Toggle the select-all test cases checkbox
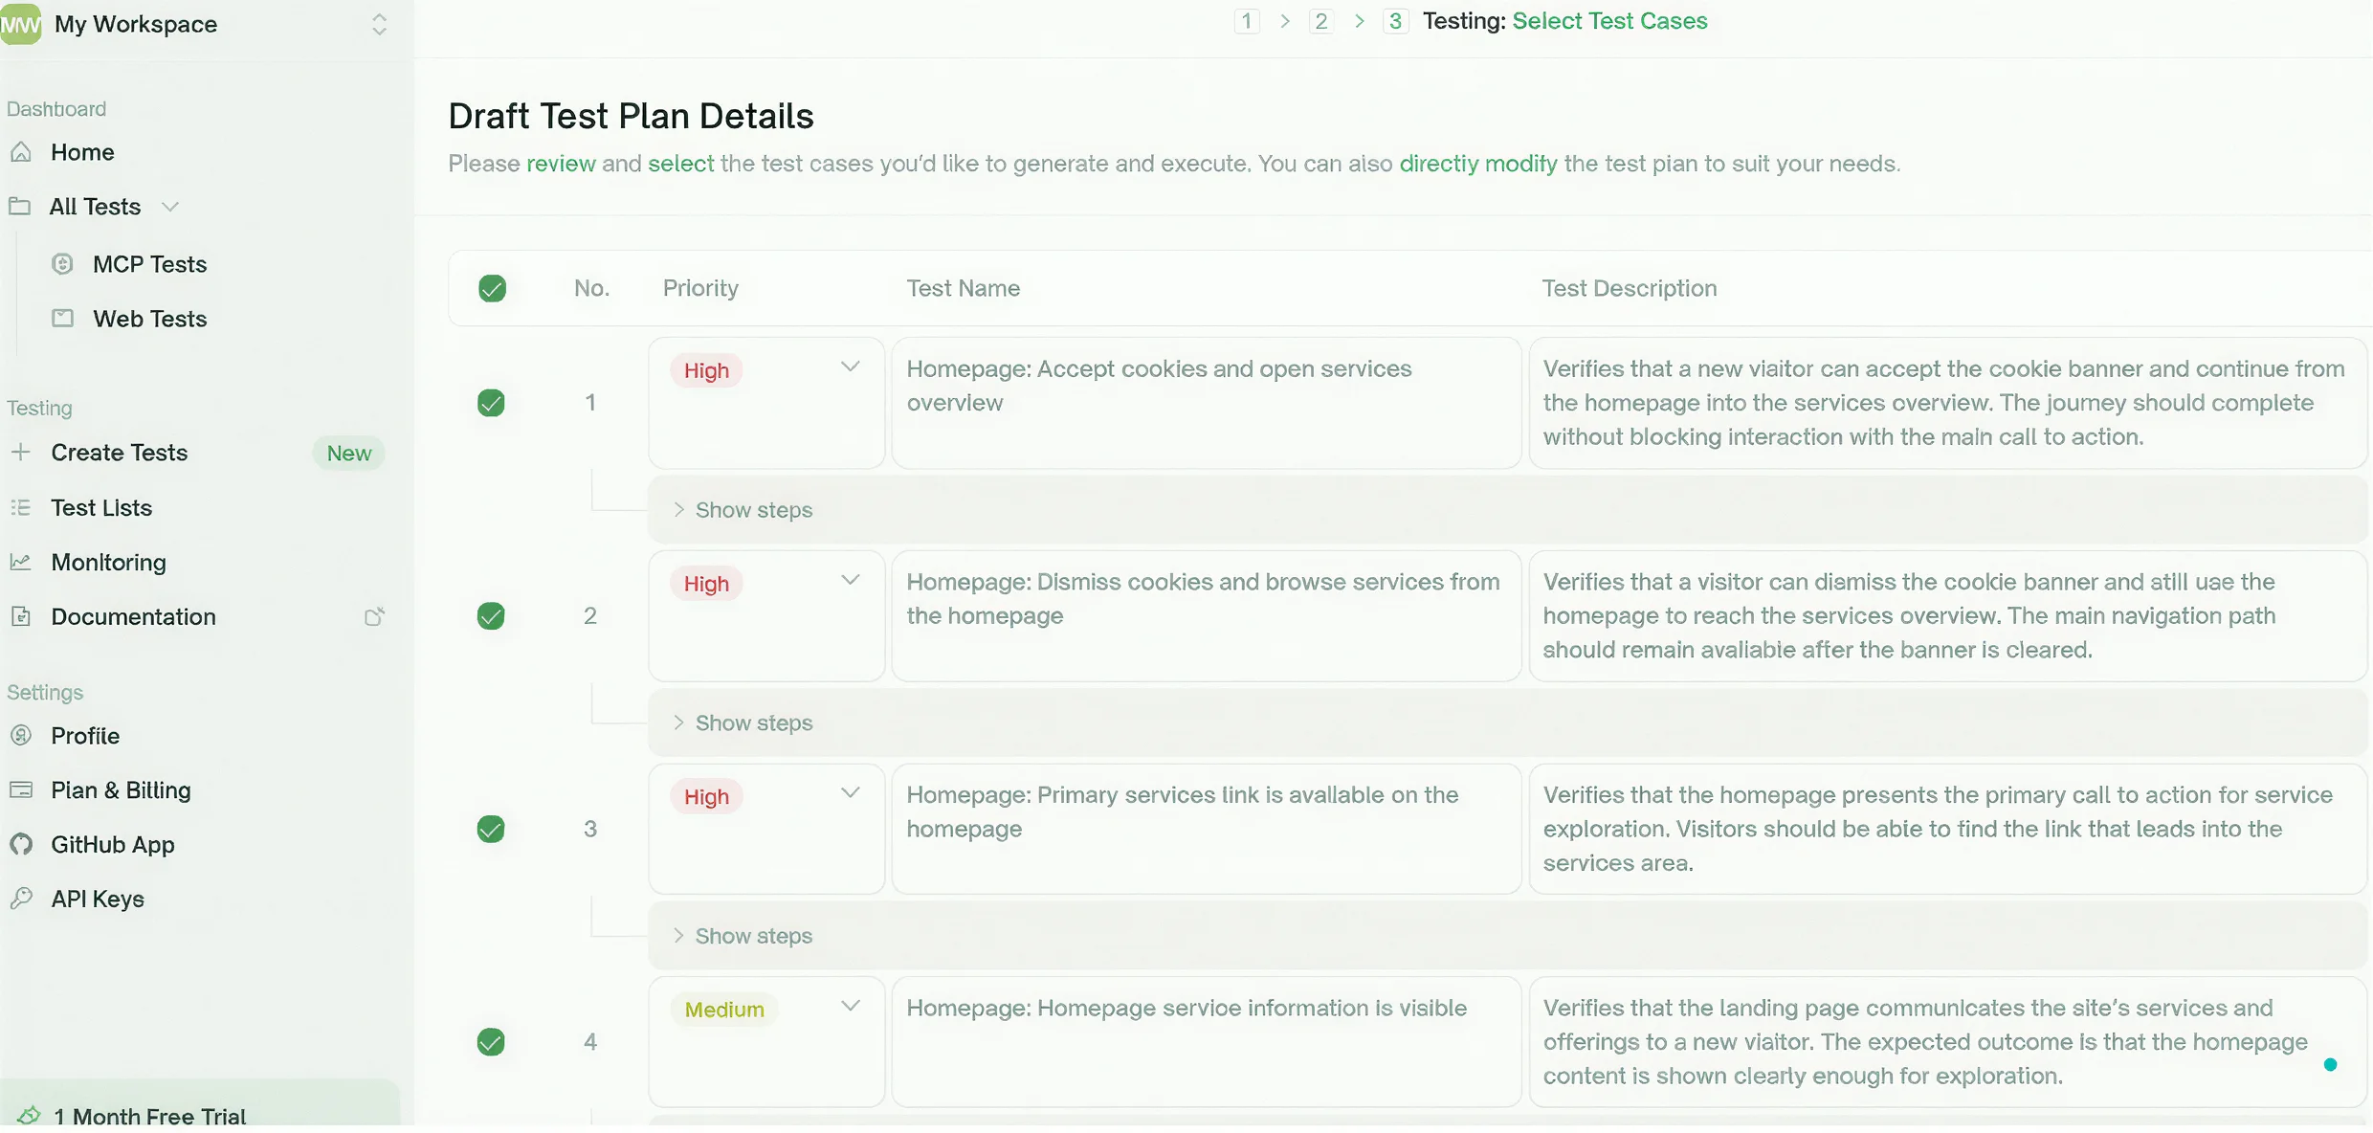This screenshot has height=1133, width=2373. coord(492,288)
